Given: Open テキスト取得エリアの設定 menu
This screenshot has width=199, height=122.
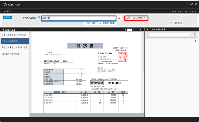Looking at the screenshot, I should [13, 35].
